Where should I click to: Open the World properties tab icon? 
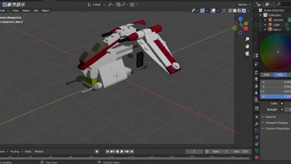coord(256,99)
